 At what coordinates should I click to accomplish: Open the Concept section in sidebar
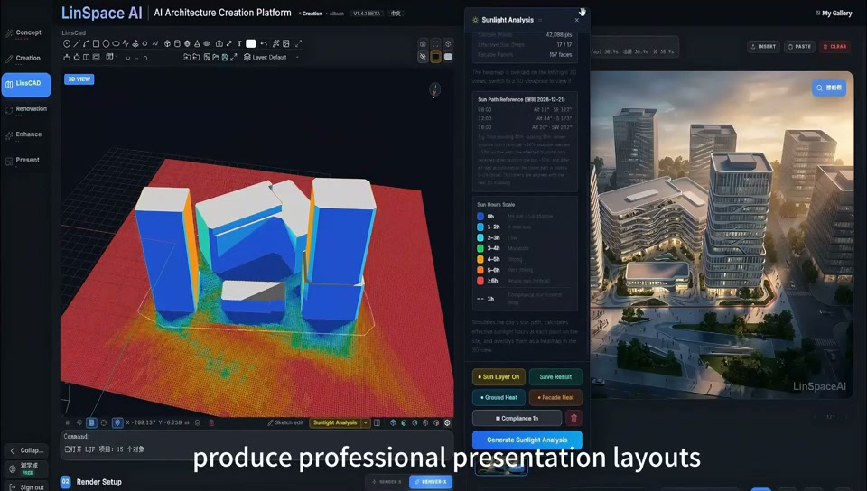point(26,34)
